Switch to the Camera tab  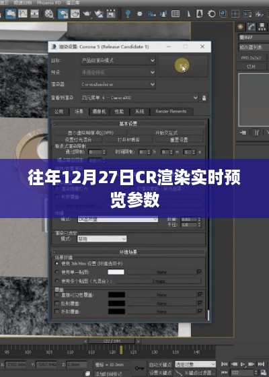point(99,111)
